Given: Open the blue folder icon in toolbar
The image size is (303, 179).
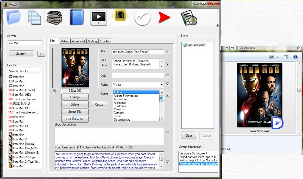Looking at the screenshot, I should (13, 17).
